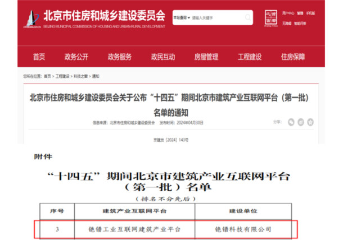Open the 政务服务 navigation menu
The width and height of the screenshot is (343, 240).
(x=120, y=57)
